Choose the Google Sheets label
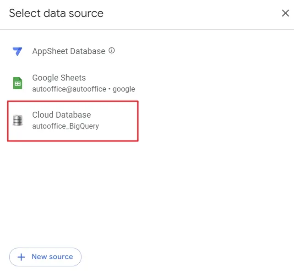The height and width of the screenshot is (276, 294). [59, 78]
